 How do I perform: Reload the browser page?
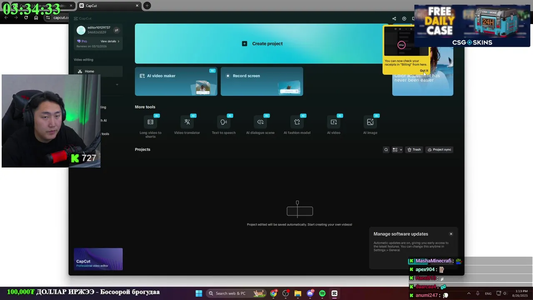pyautogui.click(x=26, y=17)
